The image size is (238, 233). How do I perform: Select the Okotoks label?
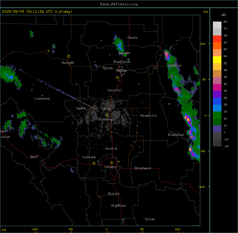(114, 194)
